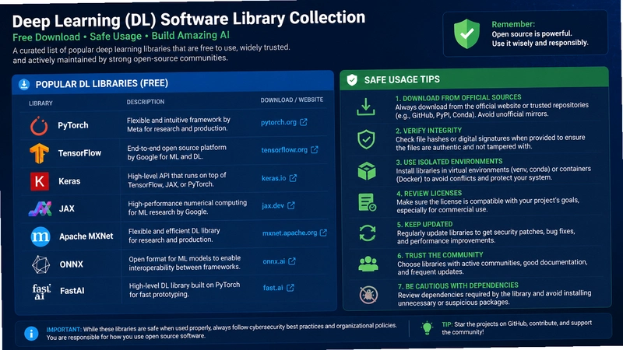The height and width of the screenshot is (350, 623).
Task: Click the fast.ai text logo icon
Action: pyautogui.click(x=41, y=291)
